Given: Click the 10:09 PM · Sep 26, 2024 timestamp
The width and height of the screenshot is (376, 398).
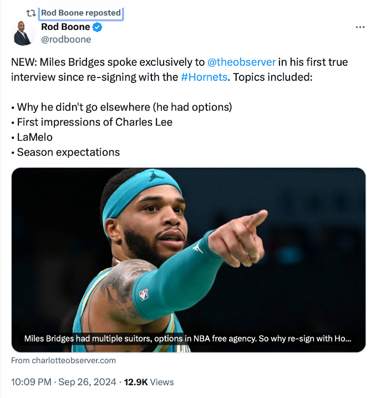Looking at the screenshot, I should pos(64,382).
